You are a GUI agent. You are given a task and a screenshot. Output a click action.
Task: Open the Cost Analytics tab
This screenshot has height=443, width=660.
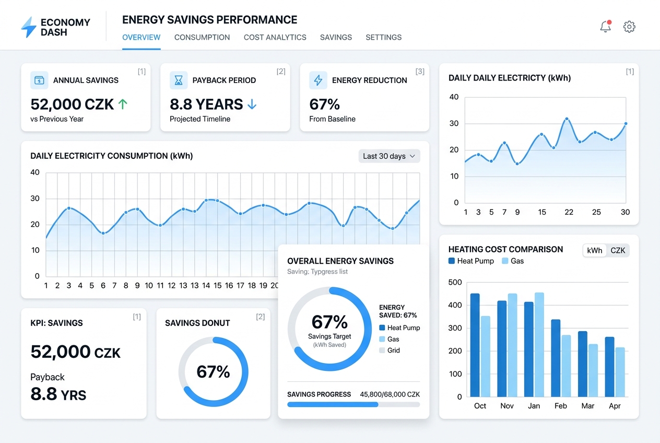click(275, 37)
